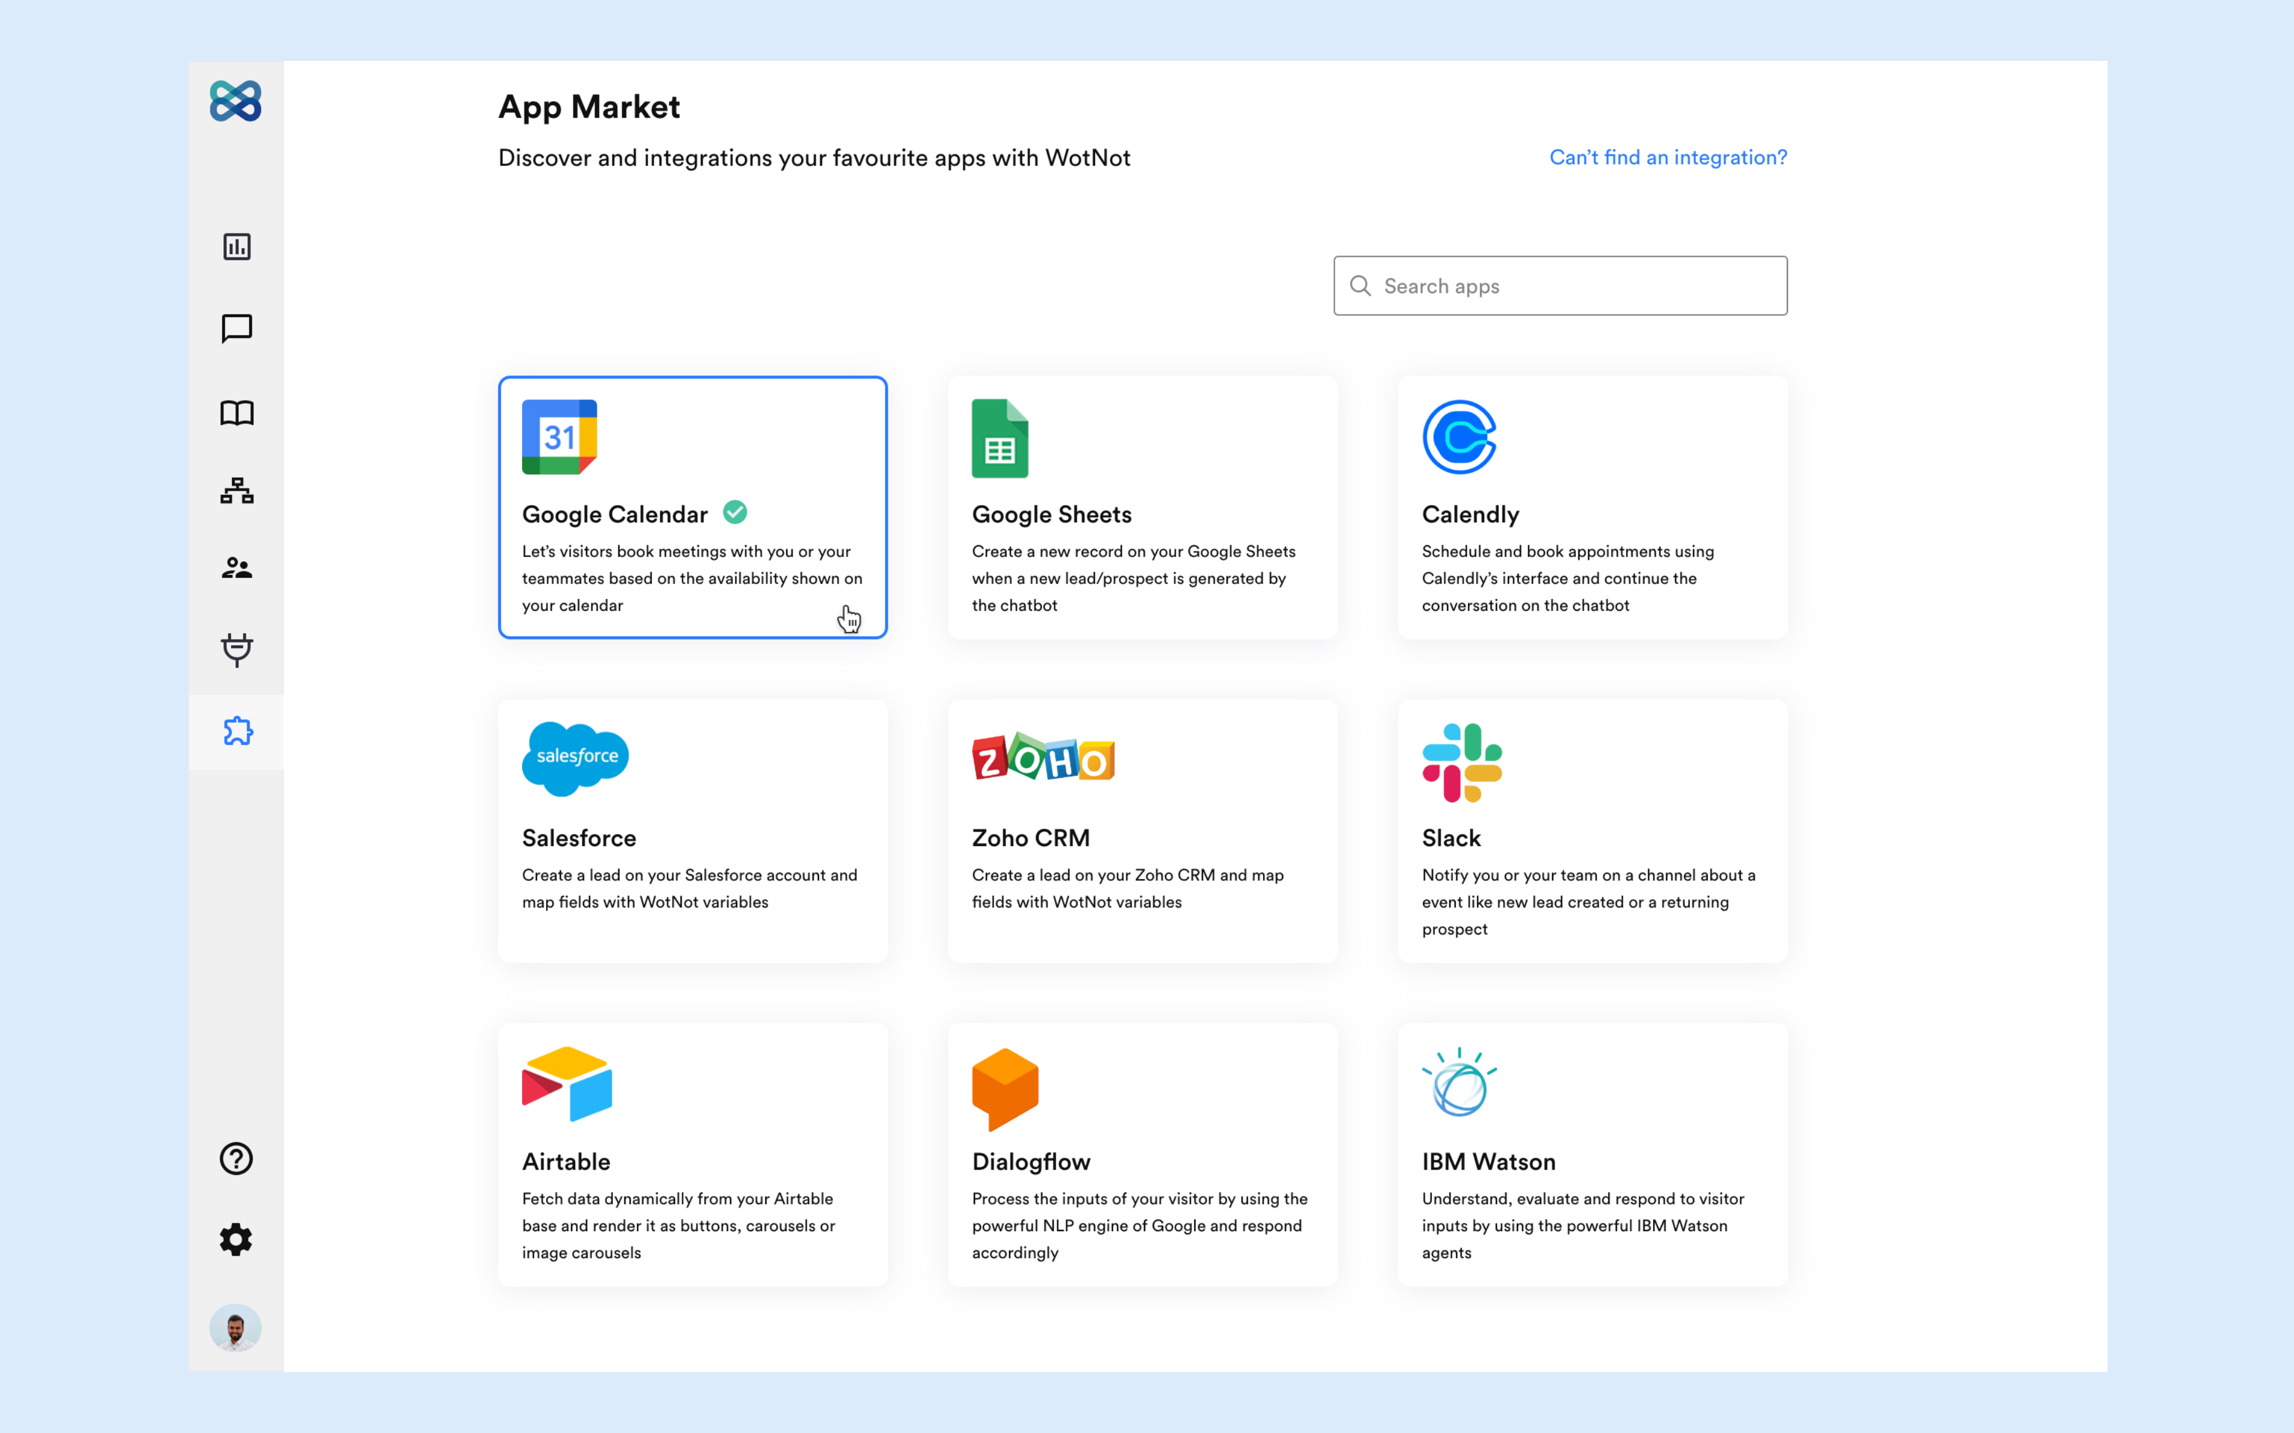Open the analytics bar-chart icon in sidebar
Screen dimensions: 2294x1433
(236, 247)
